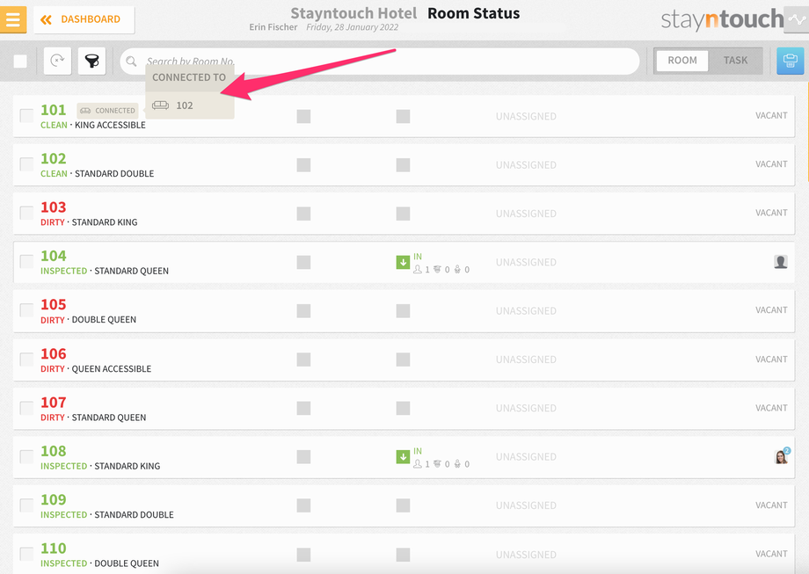This screenshot has height=574, width=809.
Task: Click UNASSIGNED label for room 101
Action: tap(526, 117)
